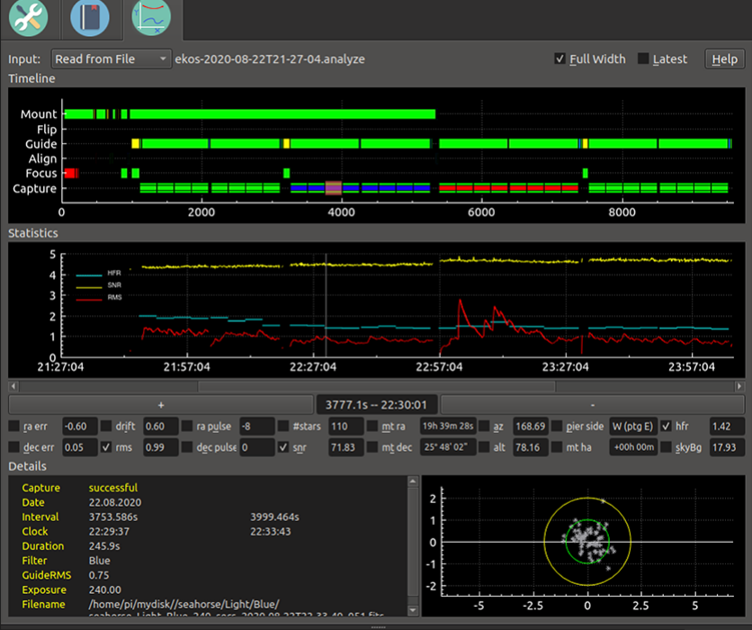Select the Analyze chart tab icon
The height and width of the screenshot is (630, 752).
coord(150,18)
